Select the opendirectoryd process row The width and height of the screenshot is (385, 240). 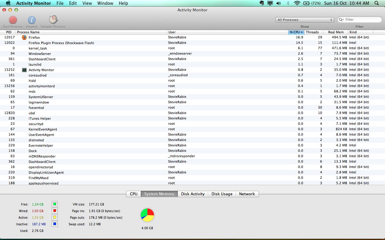point(192,167)
